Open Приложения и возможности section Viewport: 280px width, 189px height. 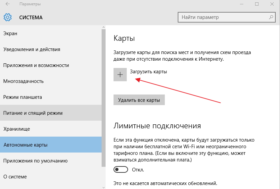pos(36,65)
